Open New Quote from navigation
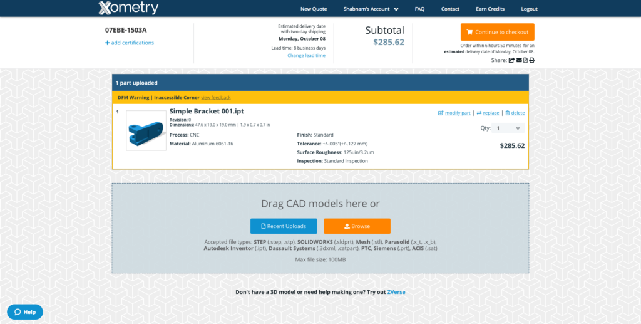This screenshot has width=641, height=324. pos(314,9)
